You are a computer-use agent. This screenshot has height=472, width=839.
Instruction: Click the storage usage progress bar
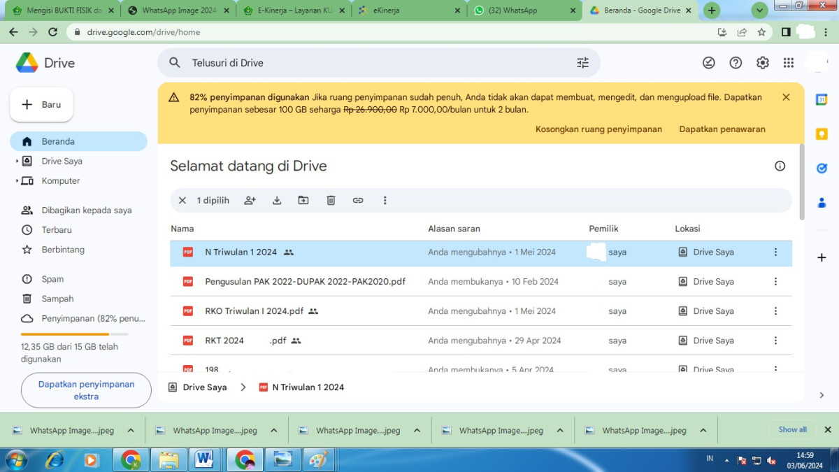pos(75,334)
